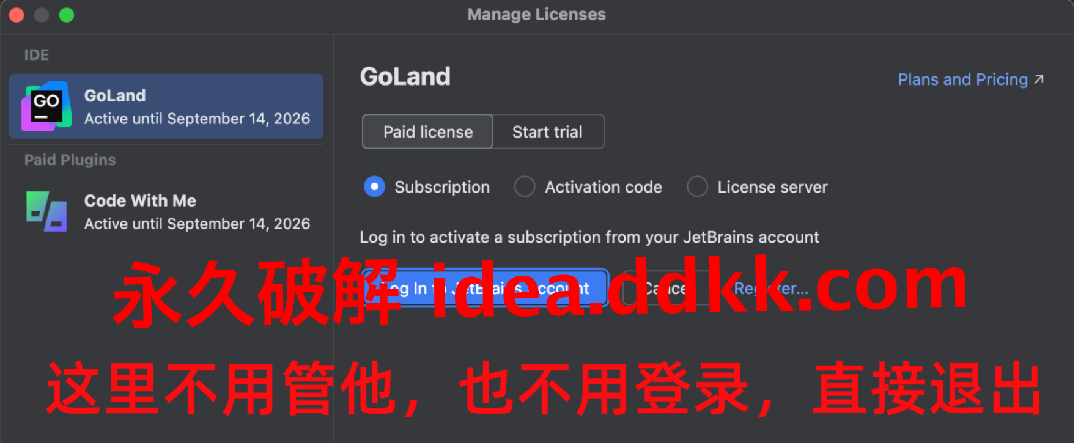Click the Manage Licenses title bar
The image size is (1078, 445).
[536, 15]
